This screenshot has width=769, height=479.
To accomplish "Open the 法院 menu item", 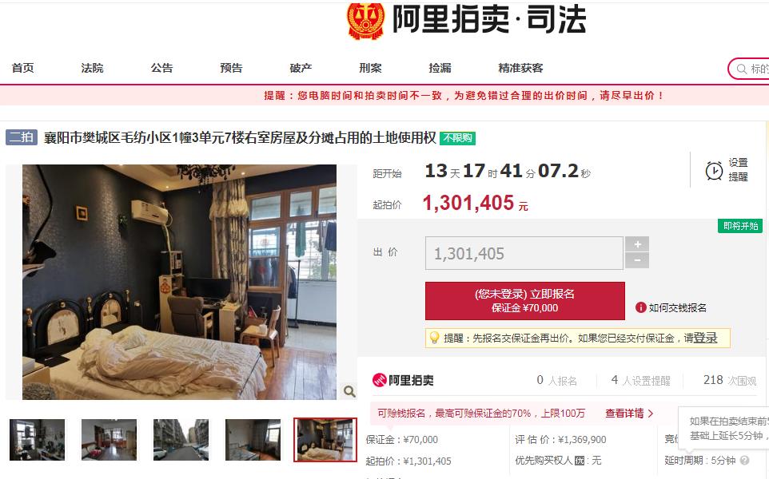I will 92,68.
